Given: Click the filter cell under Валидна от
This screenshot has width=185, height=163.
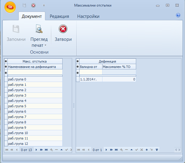Looking at the screenshot, I should pyautogui.click(x=91, y=72).
